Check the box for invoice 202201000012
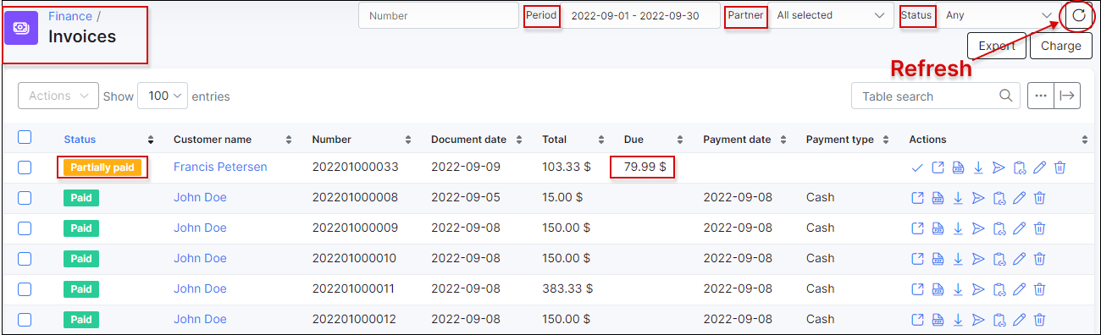The image size is (1101, 335). click(25, 320)
